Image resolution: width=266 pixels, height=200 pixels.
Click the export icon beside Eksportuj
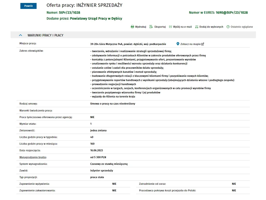(x=151, y=27)
